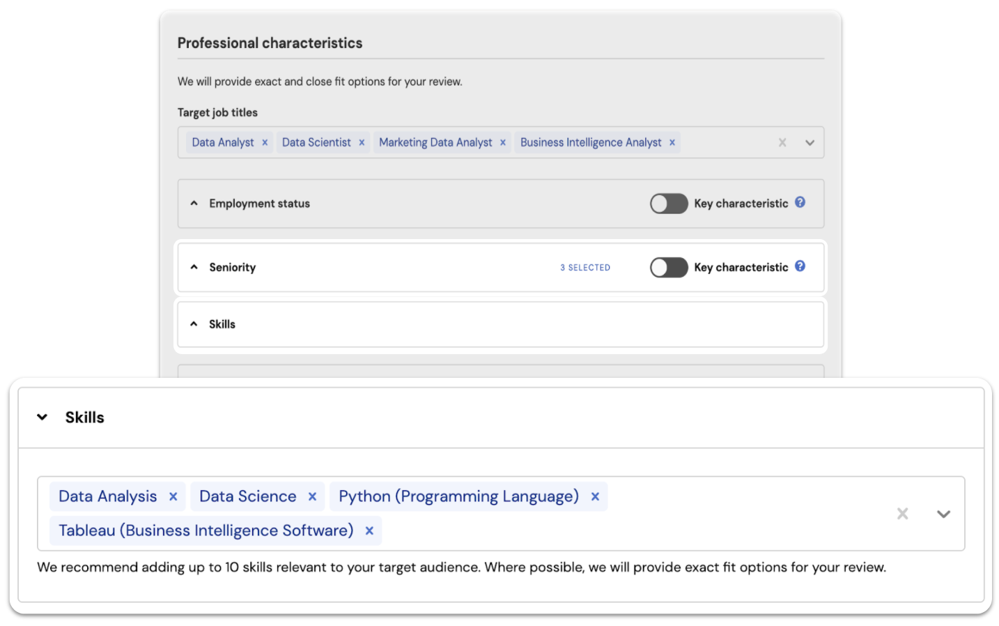Toggle Seniority key characteristic switch
The height and width of the screenshot is (626, 999).
pyautogui.click(x=669, y=268)
